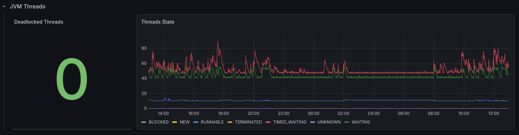Click the 16:00 time axis label
Viewport: 519px width, 135px height.
click(x=194, y=113)
